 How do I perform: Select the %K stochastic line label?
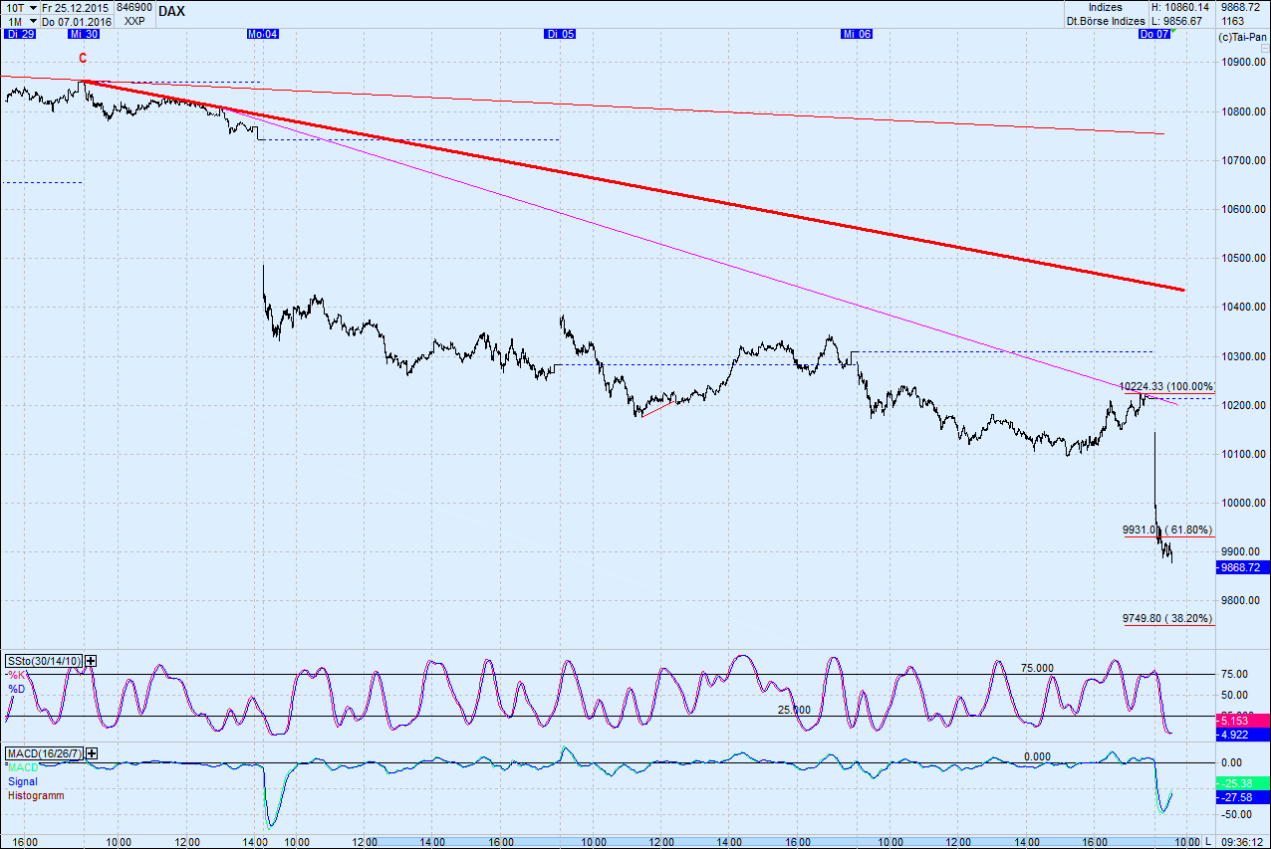coord(17,674)
